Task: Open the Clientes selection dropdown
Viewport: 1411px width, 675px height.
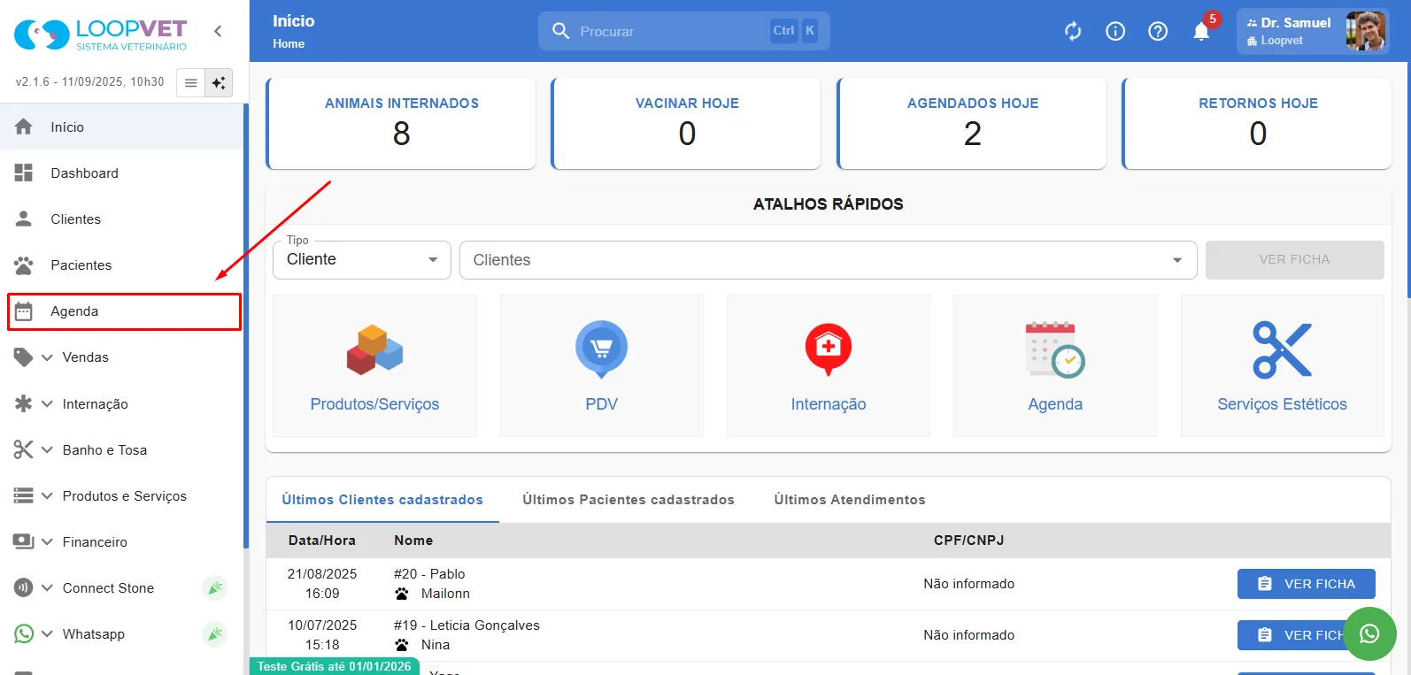Action: 829,260
